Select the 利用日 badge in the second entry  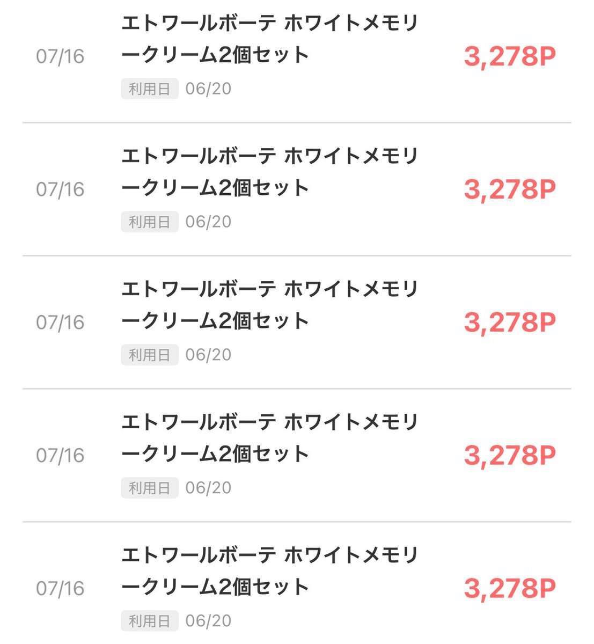[x=150, y=222]
